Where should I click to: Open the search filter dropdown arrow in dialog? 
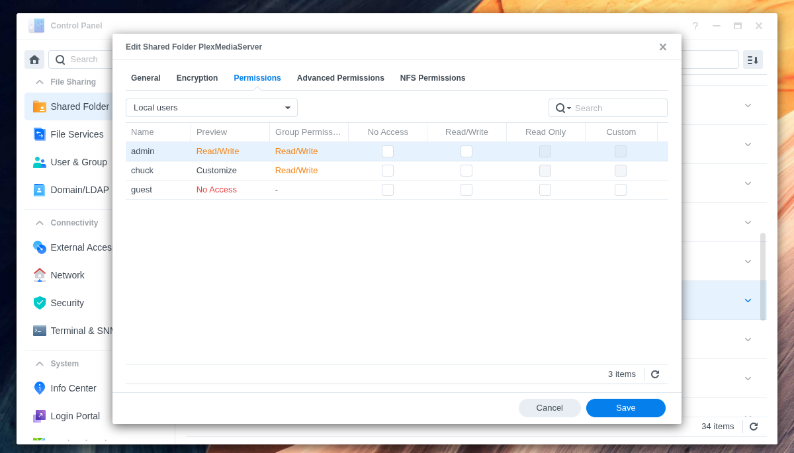[569, 108]
